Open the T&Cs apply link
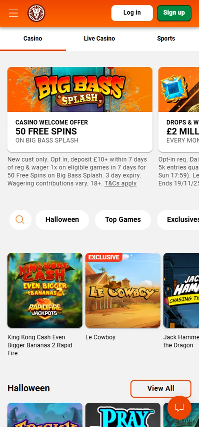 121,183
